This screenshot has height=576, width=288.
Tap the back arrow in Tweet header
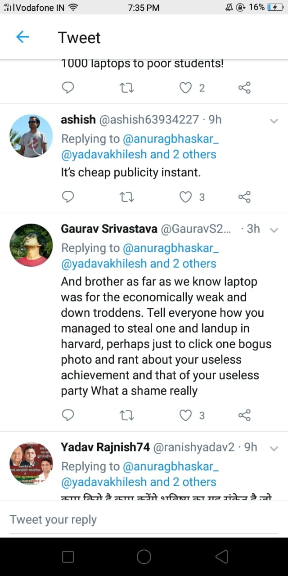(22, 37)
